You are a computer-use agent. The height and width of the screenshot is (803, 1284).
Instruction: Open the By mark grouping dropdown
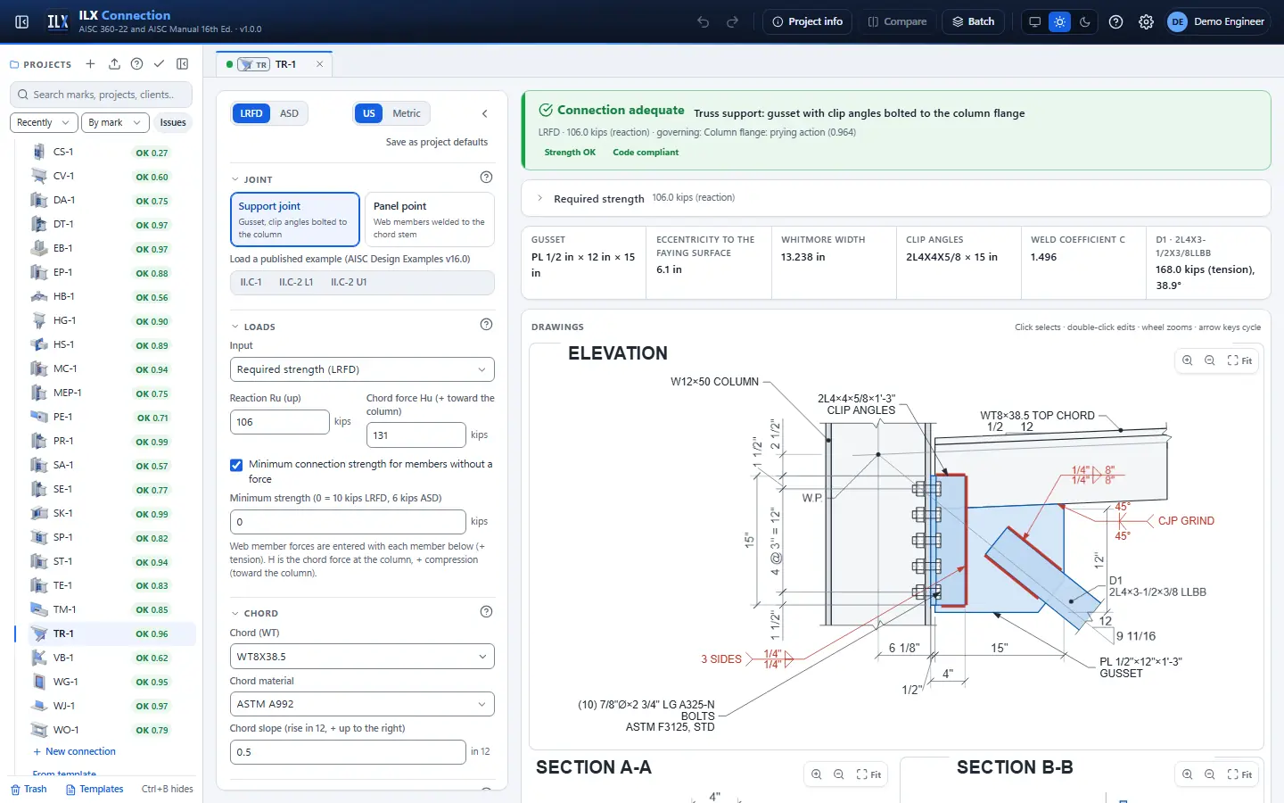point(114,122)
